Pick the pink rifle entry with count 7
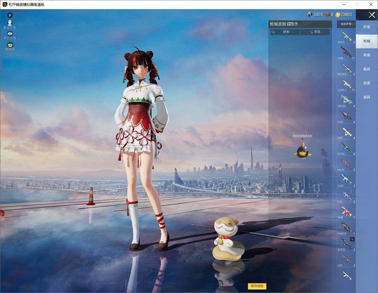 click(x=346, y=212)
